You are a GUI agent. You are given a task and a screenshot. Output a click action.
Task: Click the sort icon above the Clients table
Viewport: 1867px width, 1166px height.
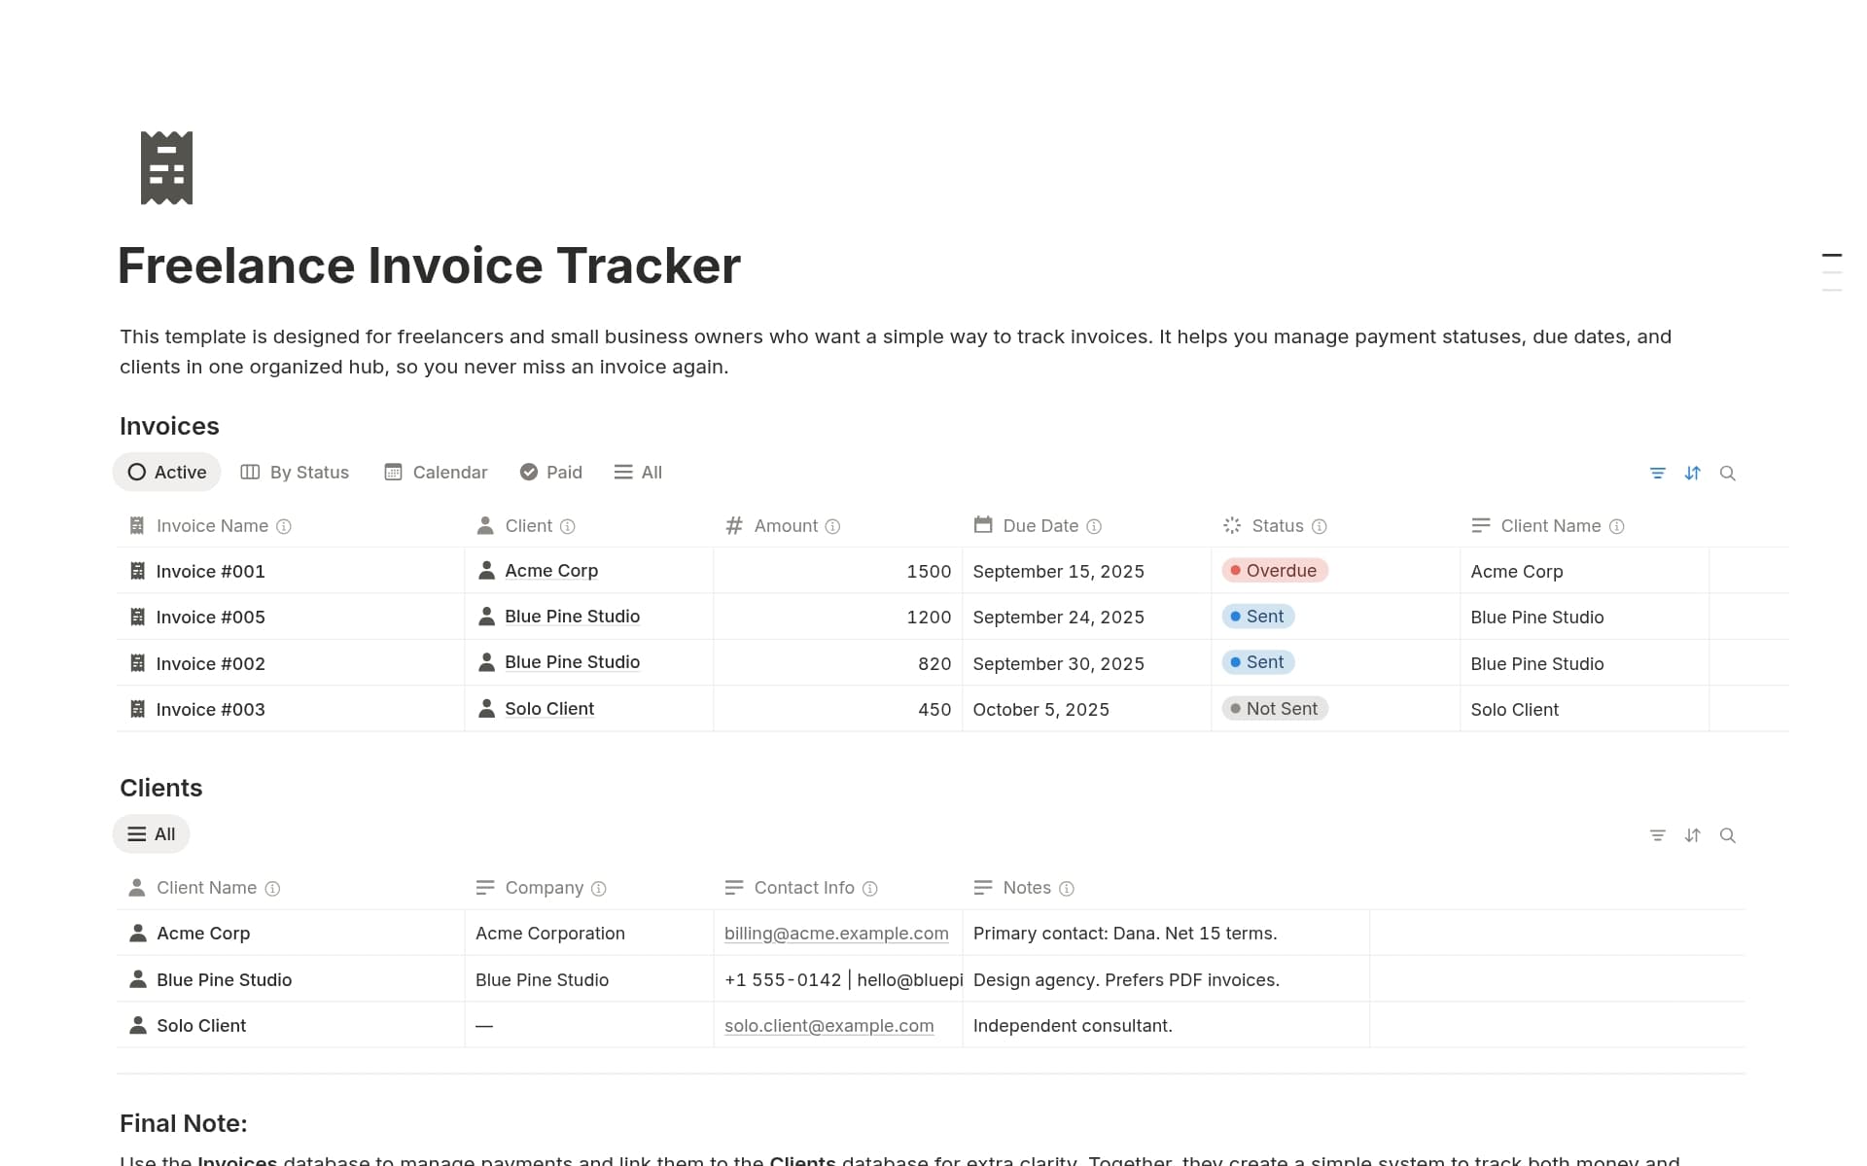coord(1693,834)
